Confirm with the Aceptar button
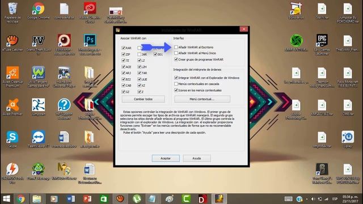This screenshot has width=363, height=204. [166, 158]
